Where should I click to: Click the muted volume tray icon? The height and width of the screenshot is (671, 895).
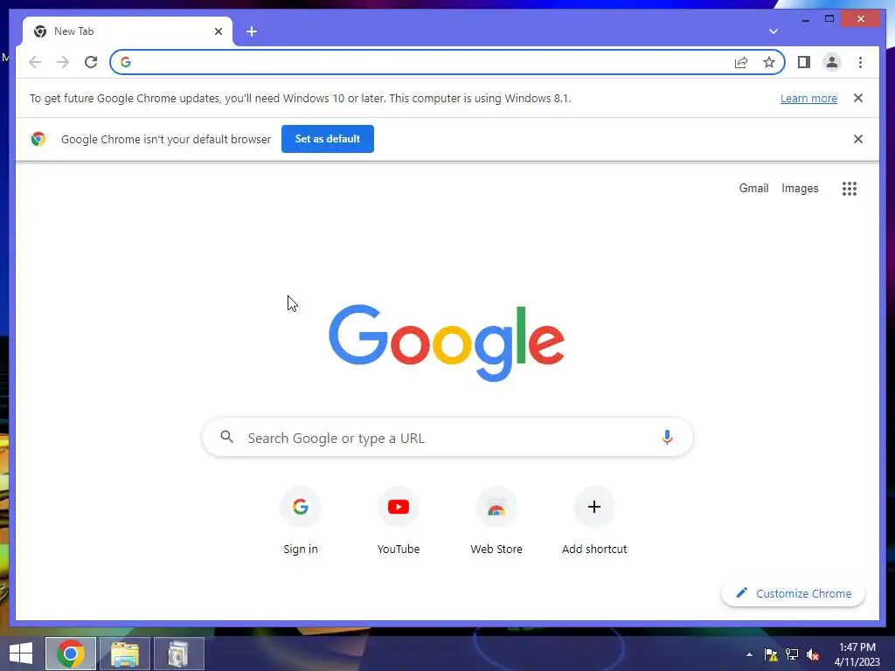[813, 654]
